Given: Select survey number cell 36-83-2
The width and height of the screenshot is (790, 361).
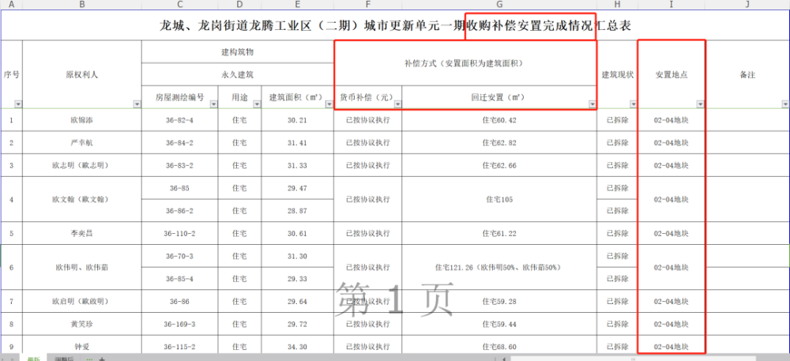Looking at the screenshot, I should [x=180, y=165].
